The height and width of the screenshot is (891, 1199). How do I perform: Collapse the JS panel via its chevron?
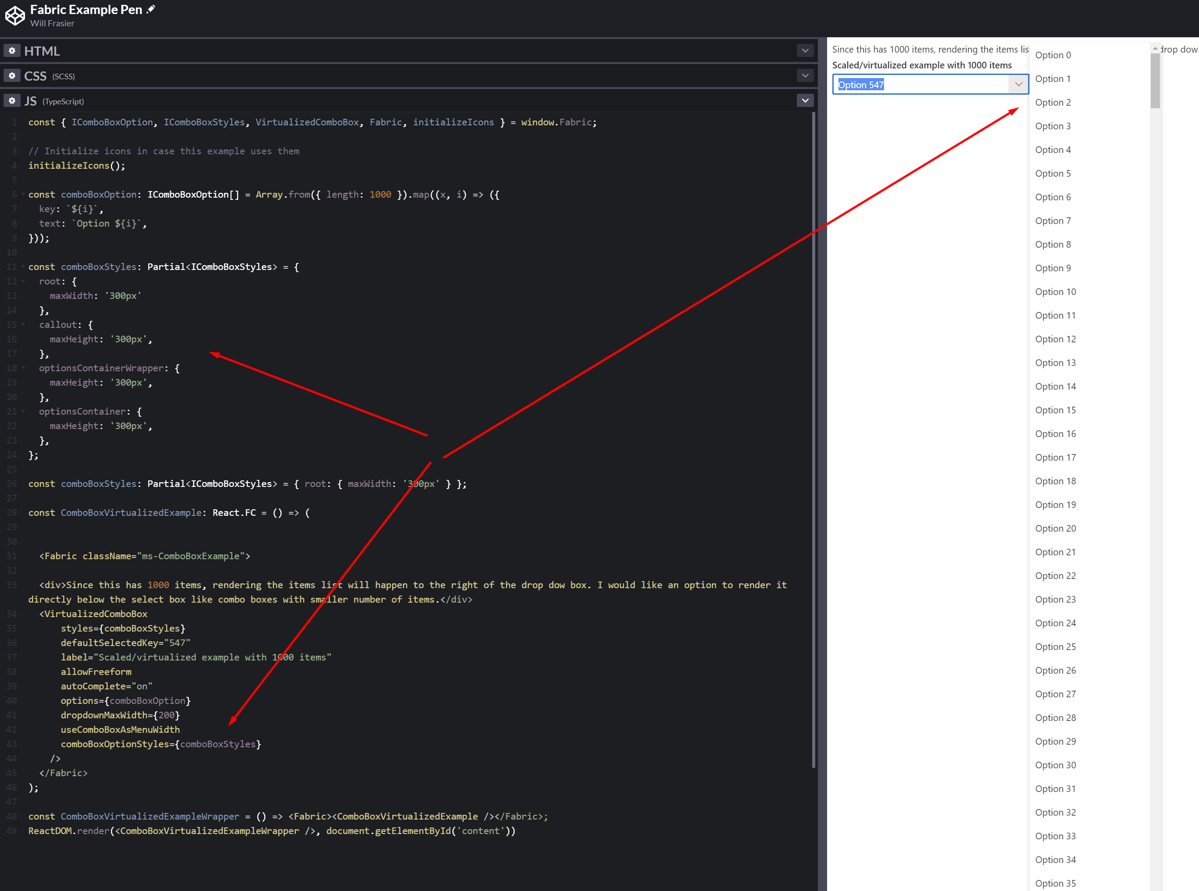805,100
